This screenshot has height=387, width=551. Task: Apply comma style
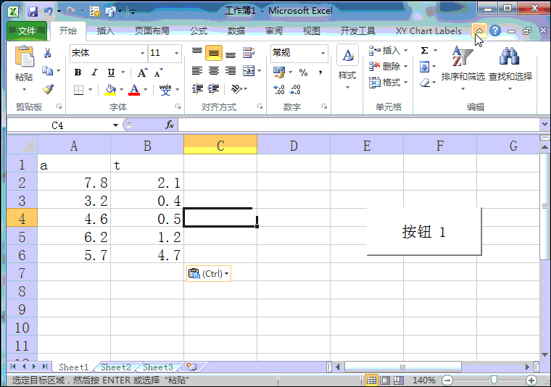pyautogui.click(x=320, y=72)
